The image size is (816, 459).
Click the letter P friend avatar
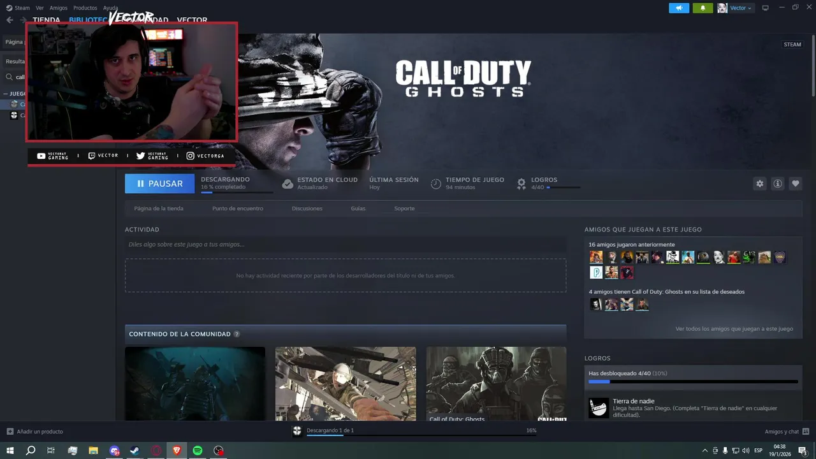click(x=596, y=272)
